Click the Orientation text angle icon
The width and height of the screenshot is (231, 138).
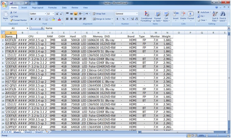coord(80,14)
